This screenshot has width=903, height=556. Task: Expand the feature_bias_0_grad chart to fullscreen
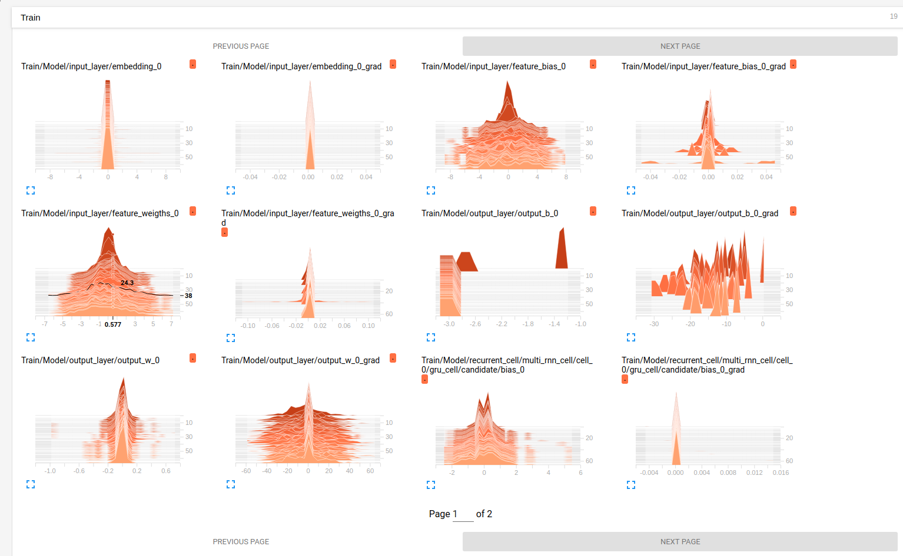coord(631,190)
